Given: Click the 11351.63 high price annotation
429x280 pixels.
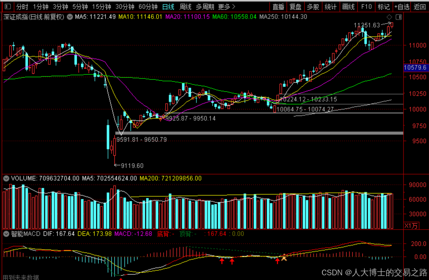Looking at the screenshot, I should tap(367, 25).
